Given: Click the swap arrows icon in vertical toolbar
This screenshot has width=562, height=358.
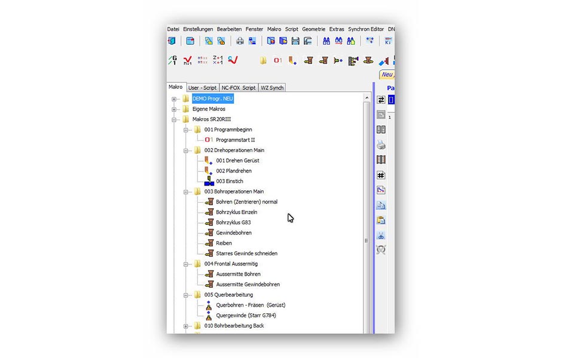Looking at the screenshot, I should [381, 100].
